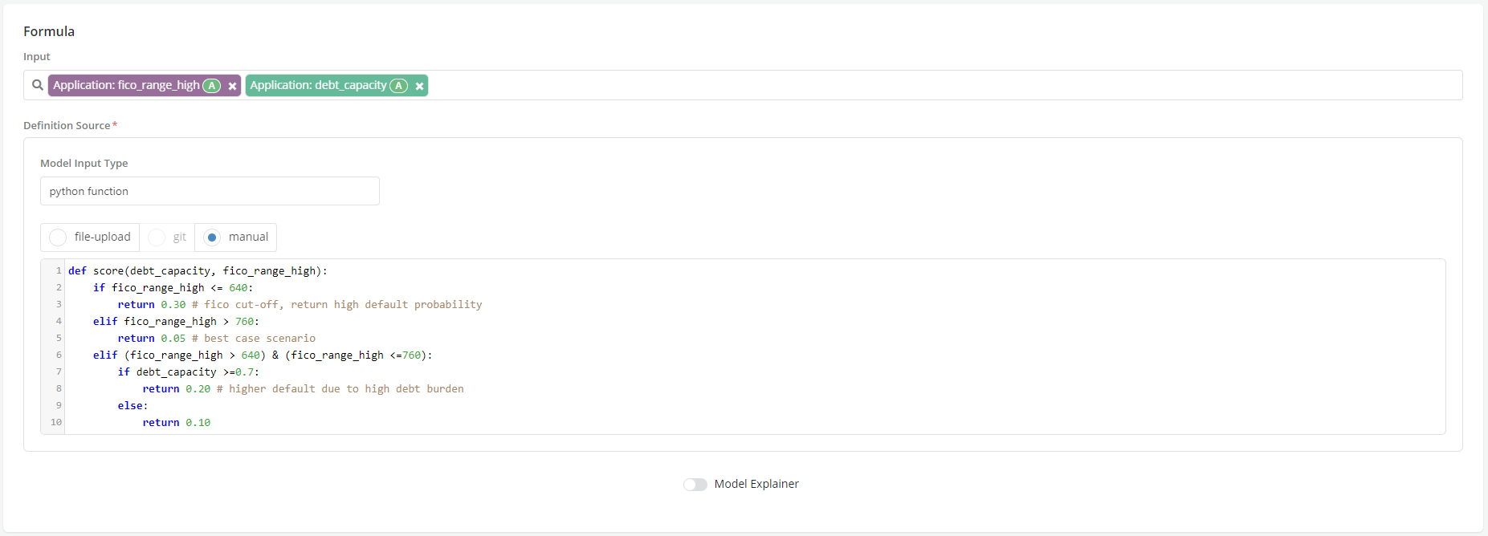Select the Application: fico_range_high tag
The image size is (1488, 536).
pyautogui.click(x=126, y=85)
